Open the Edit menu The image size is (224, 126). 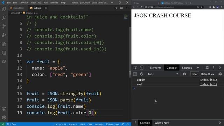15,2
